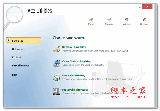The height and width of the screenshot is (111, 160).
Task: Click the Menu label text
Action: click(91, 24)
